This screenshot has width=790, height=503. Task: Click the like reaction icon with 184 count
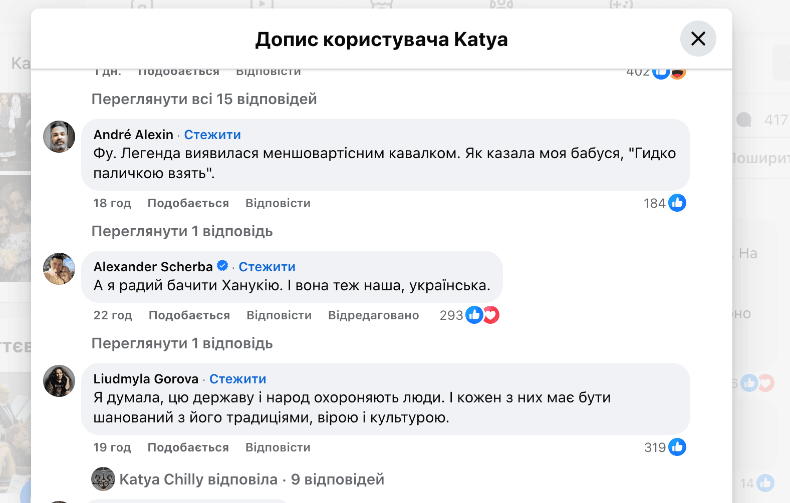pos(677,203)
